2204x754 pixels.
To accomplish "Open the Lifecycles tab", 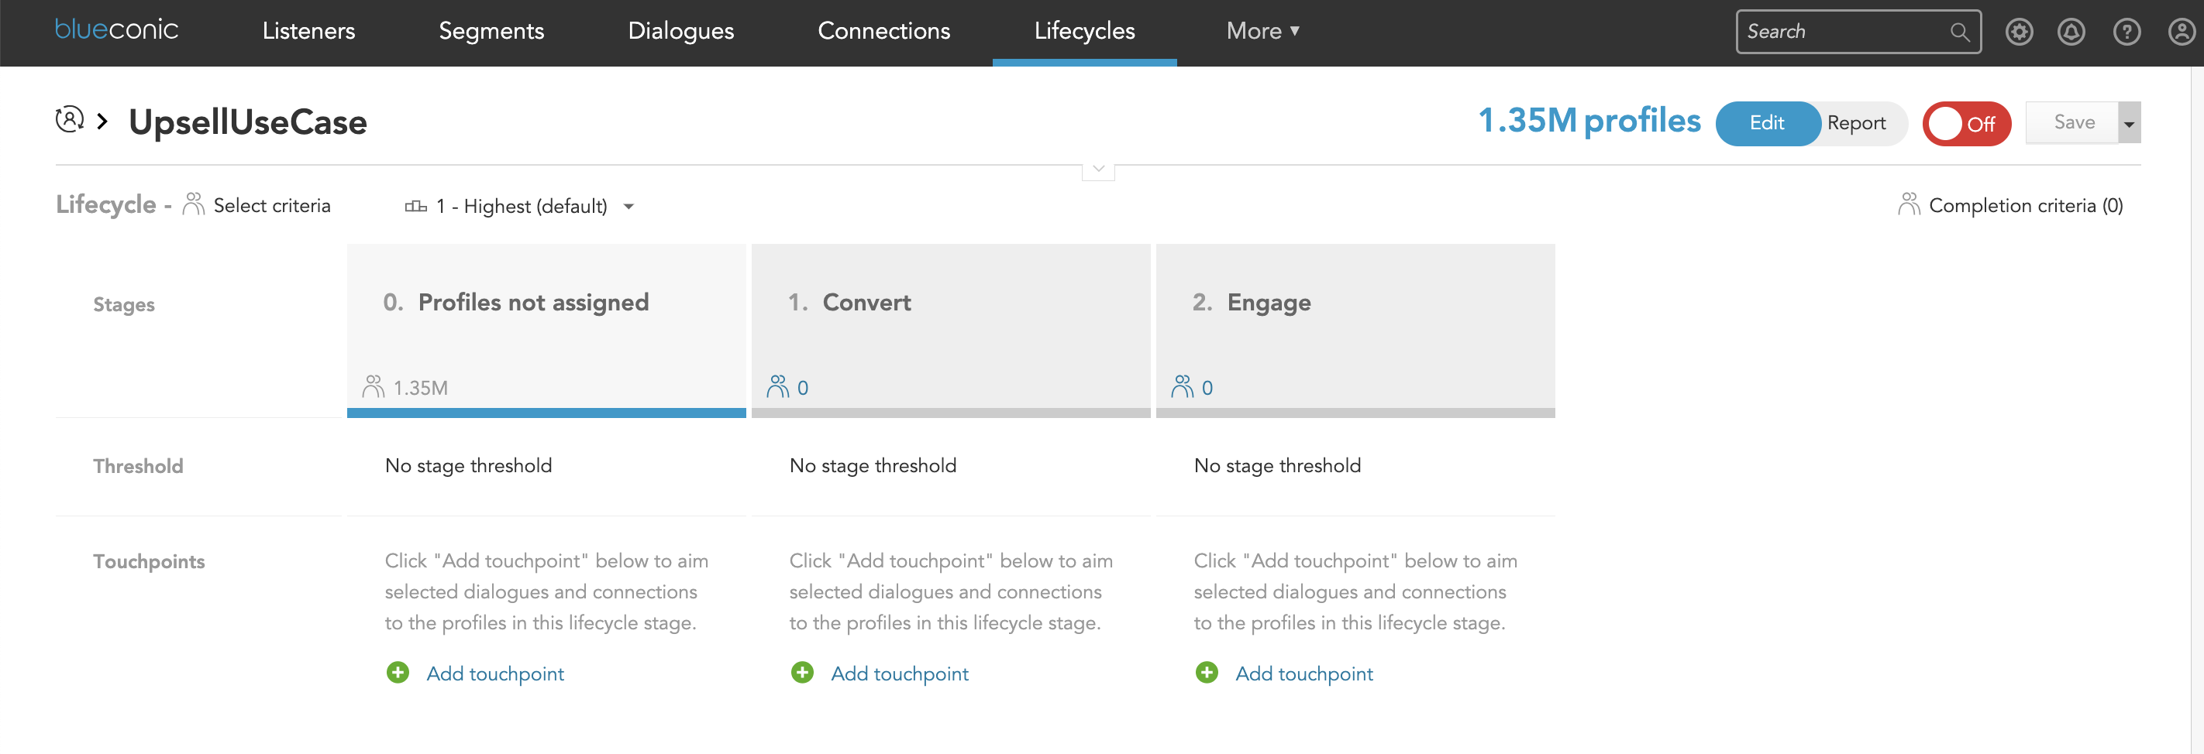I will coord(1085,31).
